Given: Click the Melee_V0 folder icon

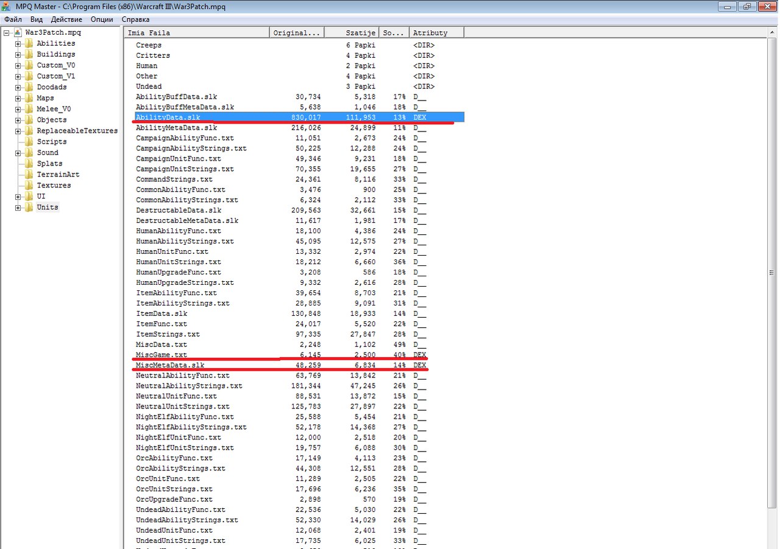Looking at the screenshot, I should [29, 109].
